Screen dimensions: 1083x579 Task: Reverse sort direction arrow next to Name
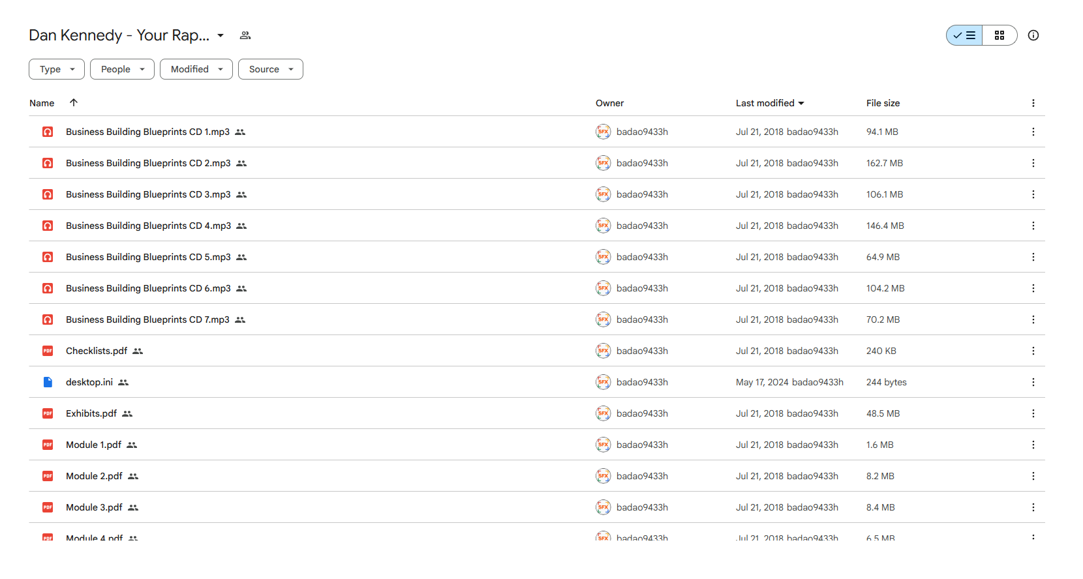coord(74,102)
